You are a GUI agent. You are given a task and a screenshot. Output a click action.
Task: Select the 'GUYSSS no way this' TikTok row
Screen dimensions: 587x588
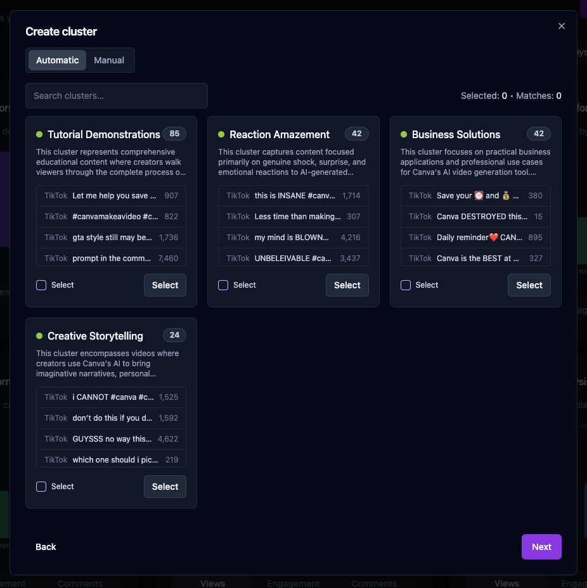tap(111, 438)
